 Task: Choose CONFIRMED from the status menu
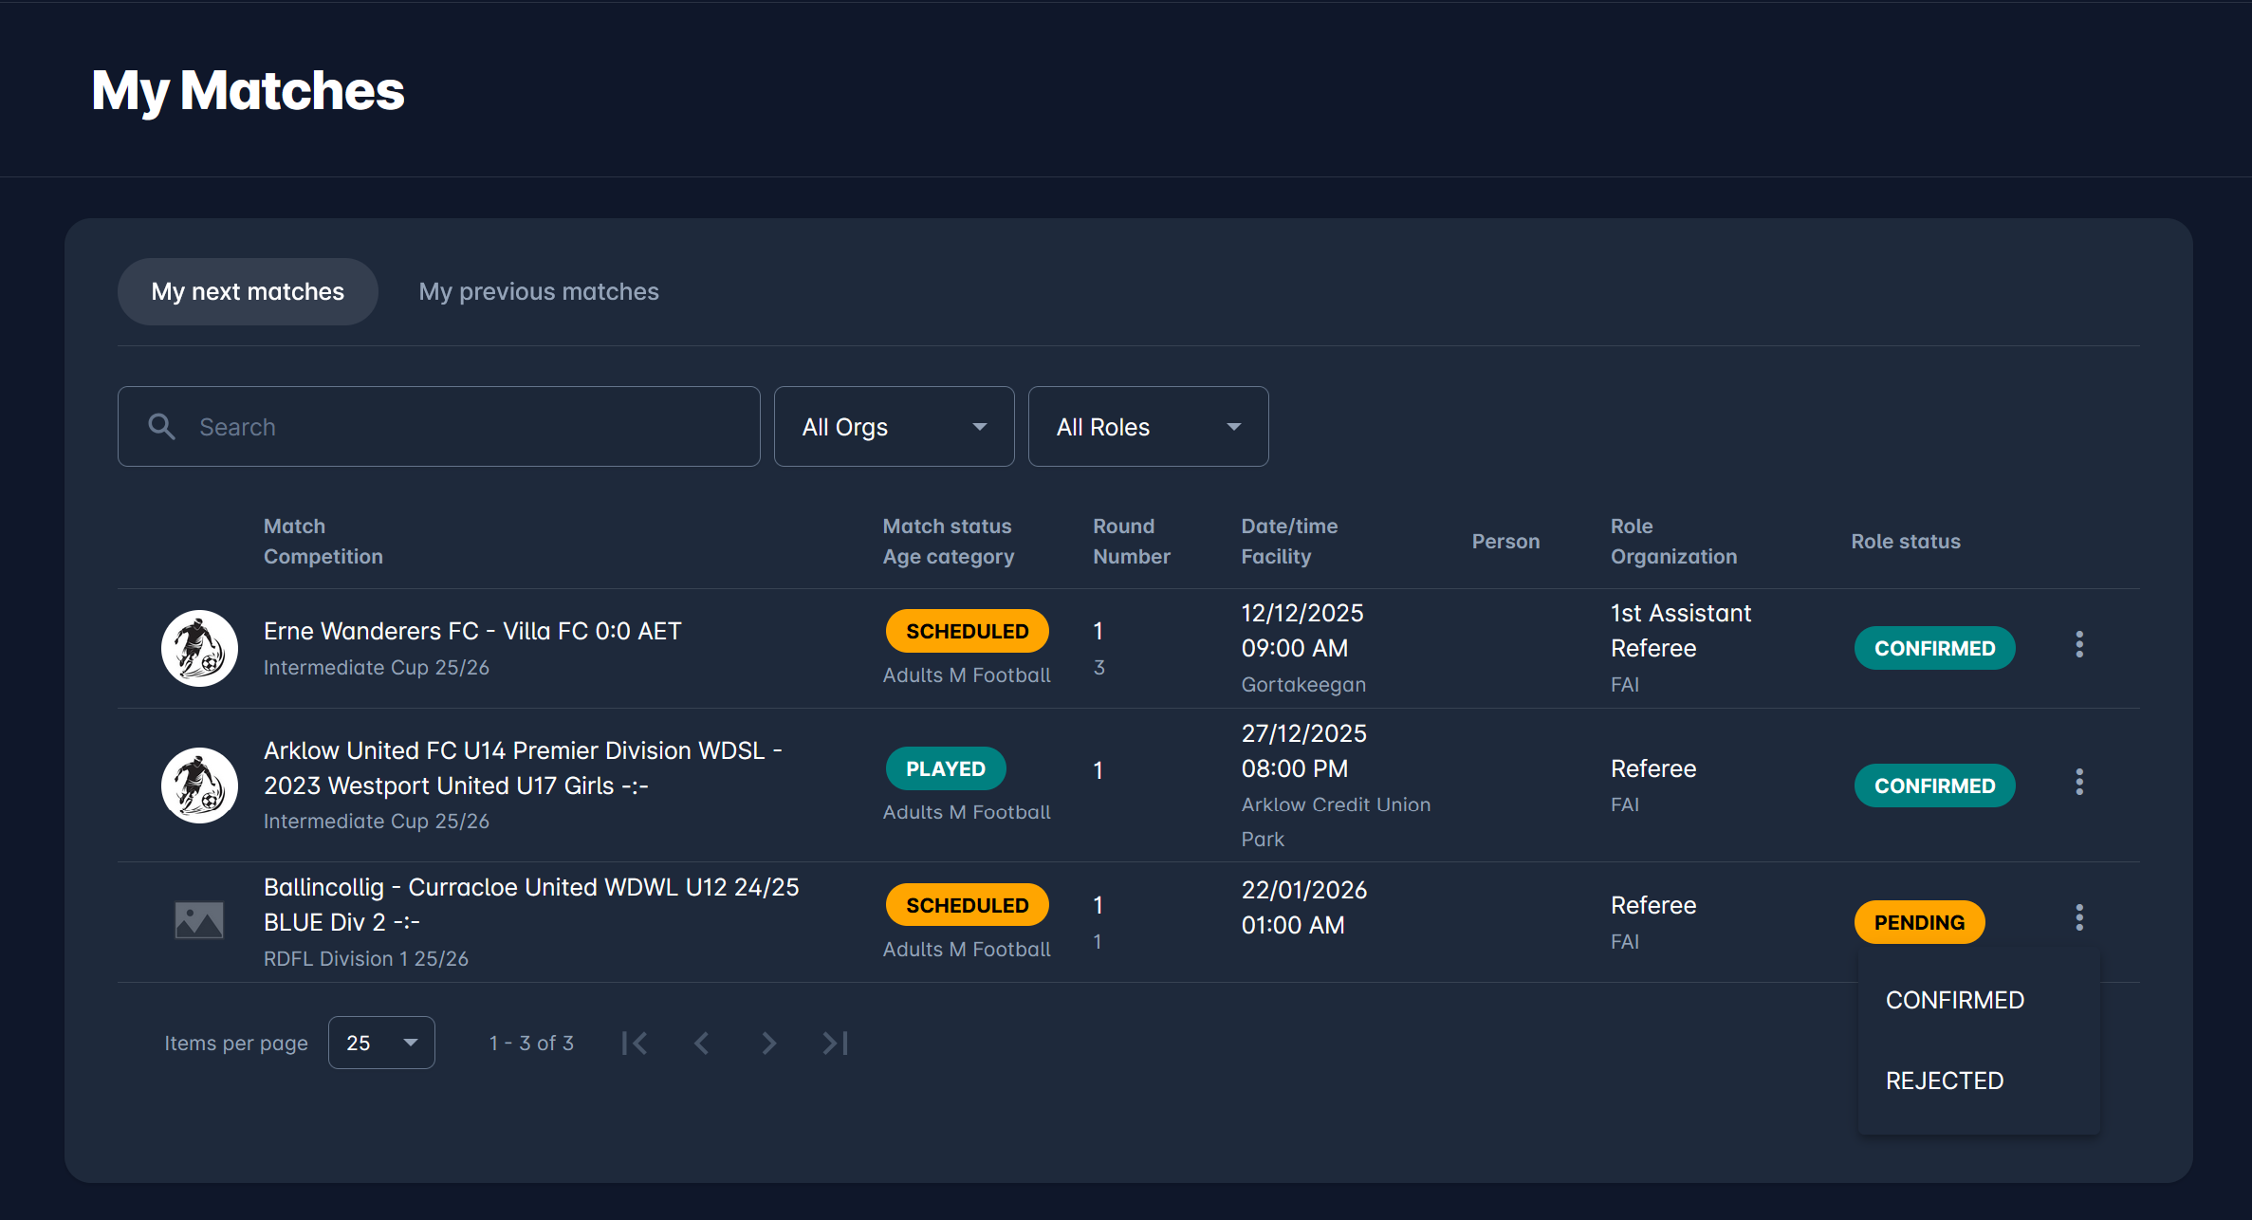click(1954, 1000)
